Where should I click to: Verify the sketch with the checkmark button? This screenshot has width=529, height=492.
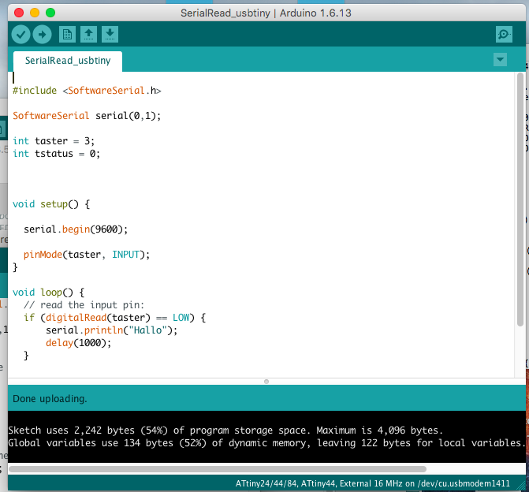pos(21,35)
